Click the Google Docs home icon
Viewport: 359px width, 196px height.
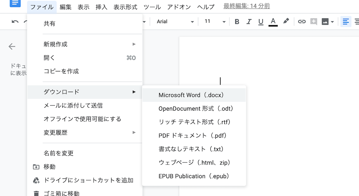tap(15, 3)
